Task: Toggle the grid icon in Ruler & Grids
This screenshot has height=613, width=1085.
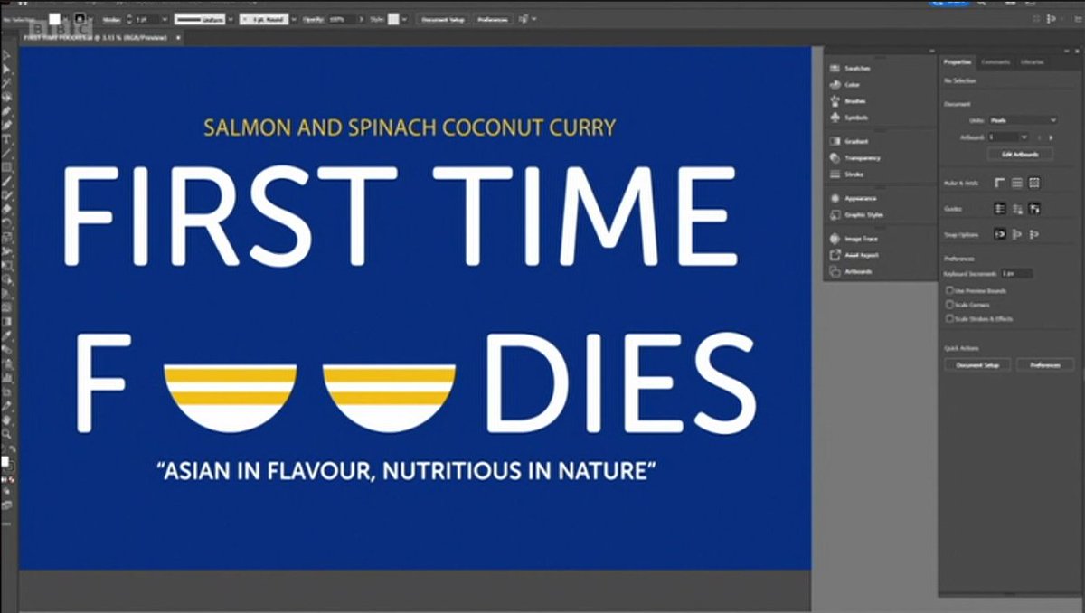Action: [1017, 183]
